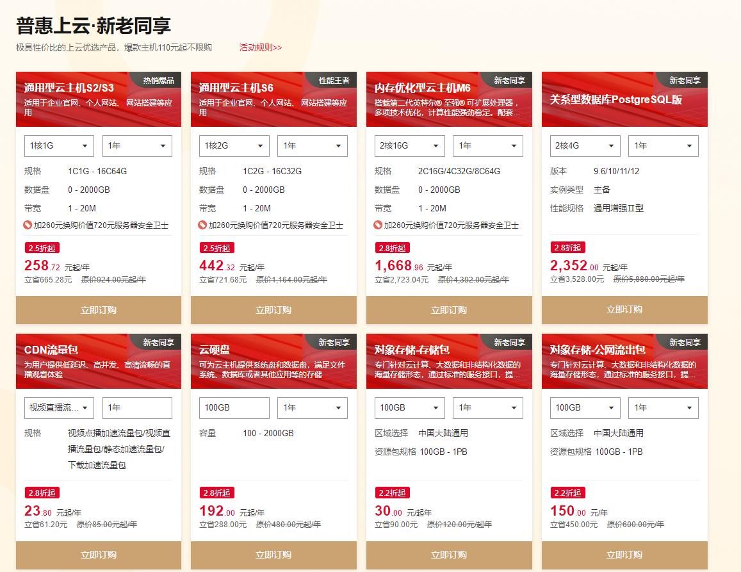
Task: Click 立即订购 for CDN流量包
Action: (98, 555)
